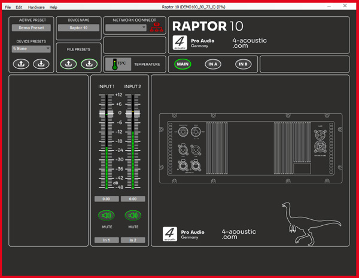
Task: Click the device preset upload icon
Action: pyautogui.click(x=22, y=64)
